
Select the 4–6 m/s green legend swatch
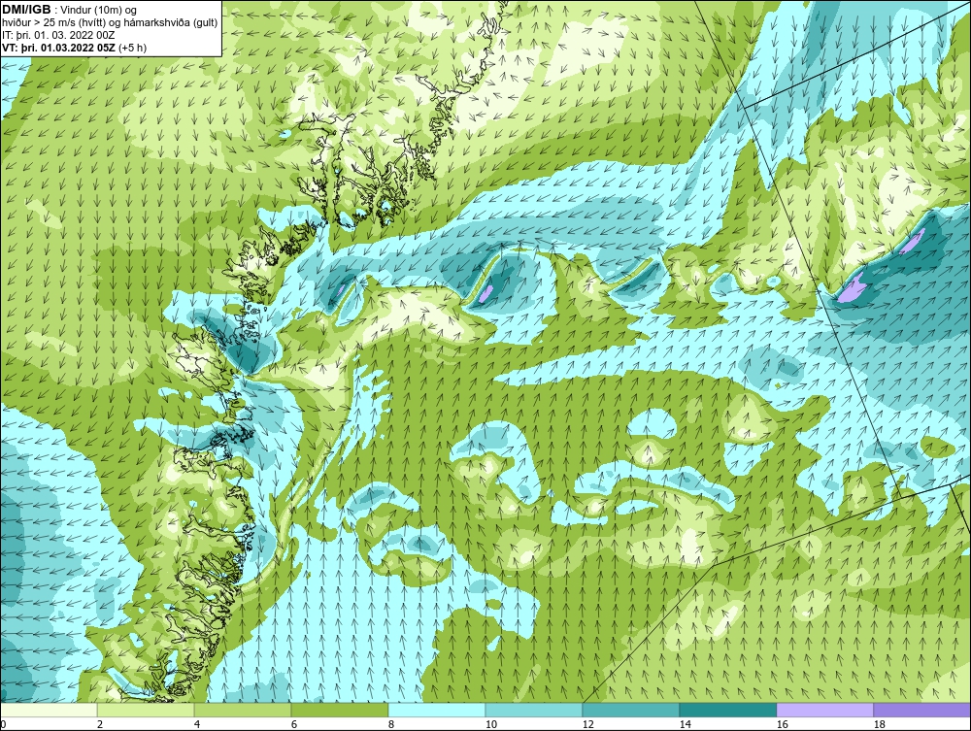pos(243,710)
